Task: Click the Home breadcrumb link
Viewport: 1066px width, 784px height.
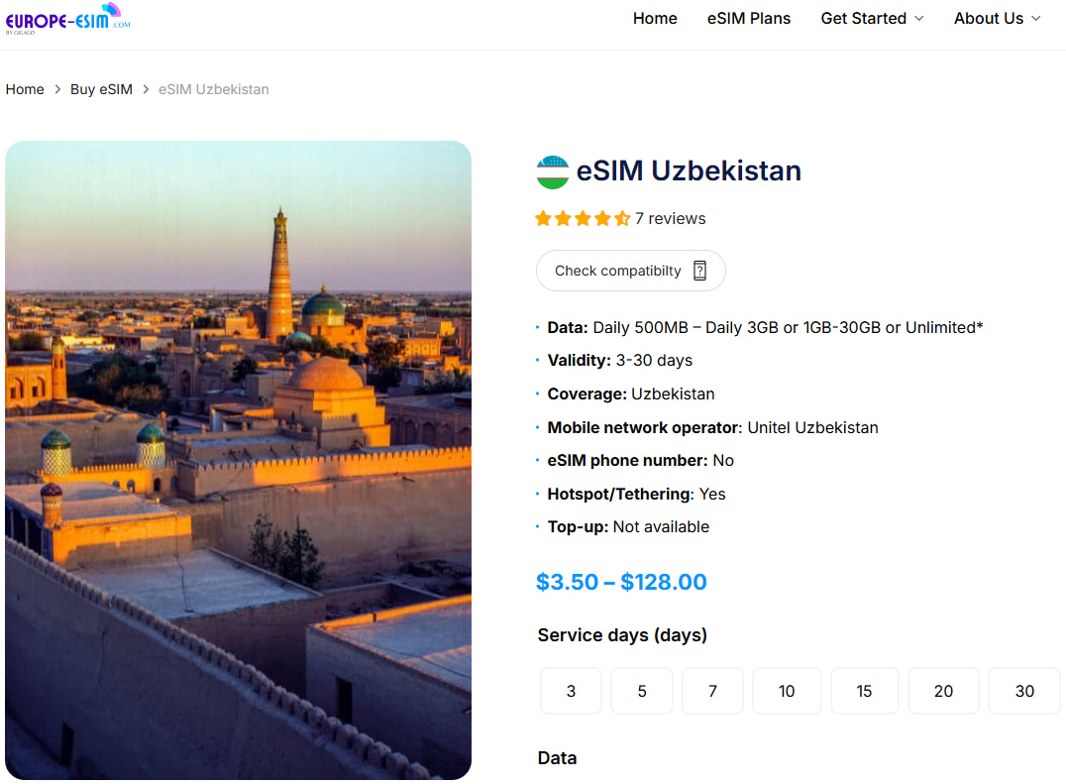Action: click(25, 88)
